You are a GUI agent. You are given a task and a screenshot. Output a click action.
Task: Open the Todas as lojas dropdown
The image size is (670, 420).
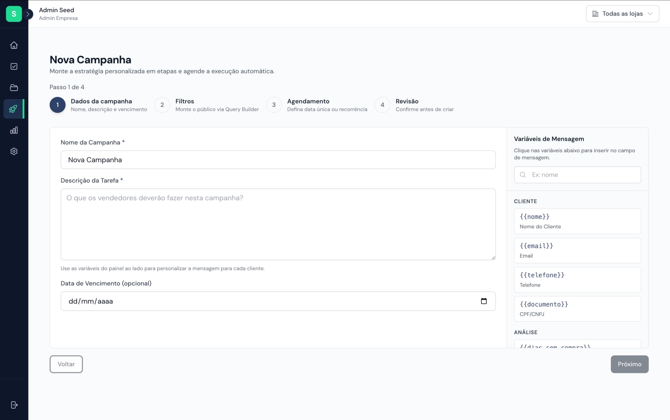(622, 14)
